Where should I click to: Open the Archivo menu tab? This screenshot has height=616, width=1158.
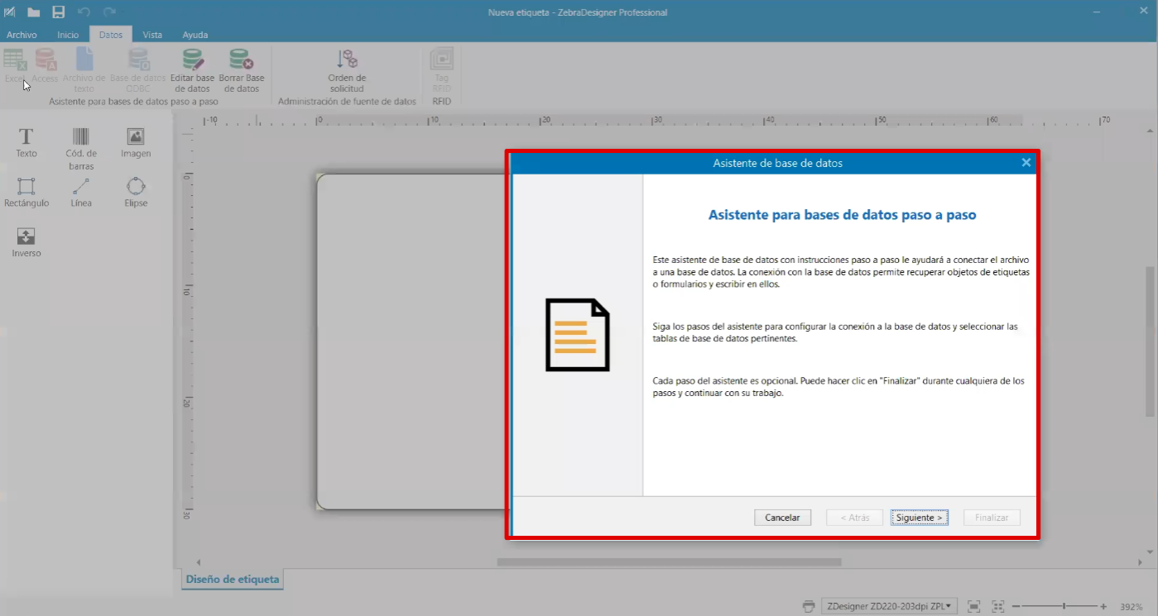tap(22, 35)
